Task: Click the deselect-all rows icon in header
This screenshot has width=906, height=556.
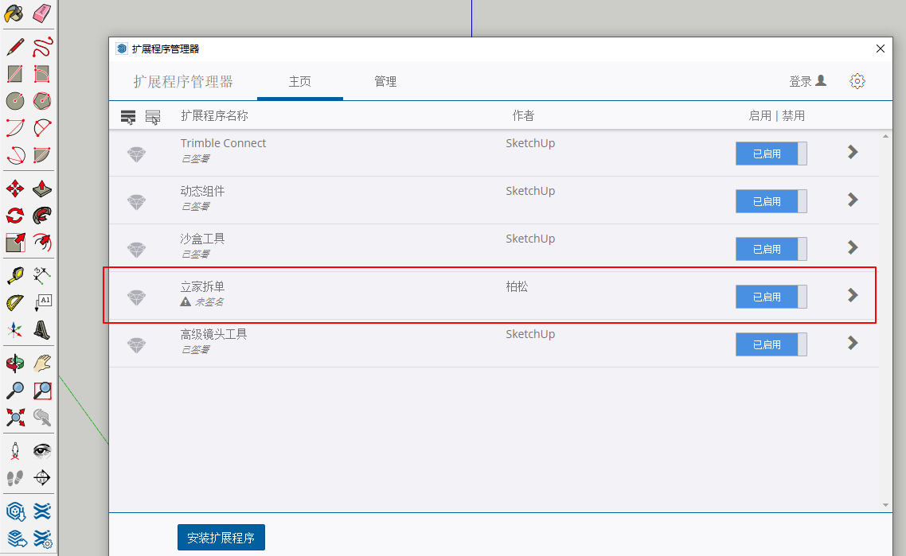Action: pyautogui.click(x=153, y=117)
